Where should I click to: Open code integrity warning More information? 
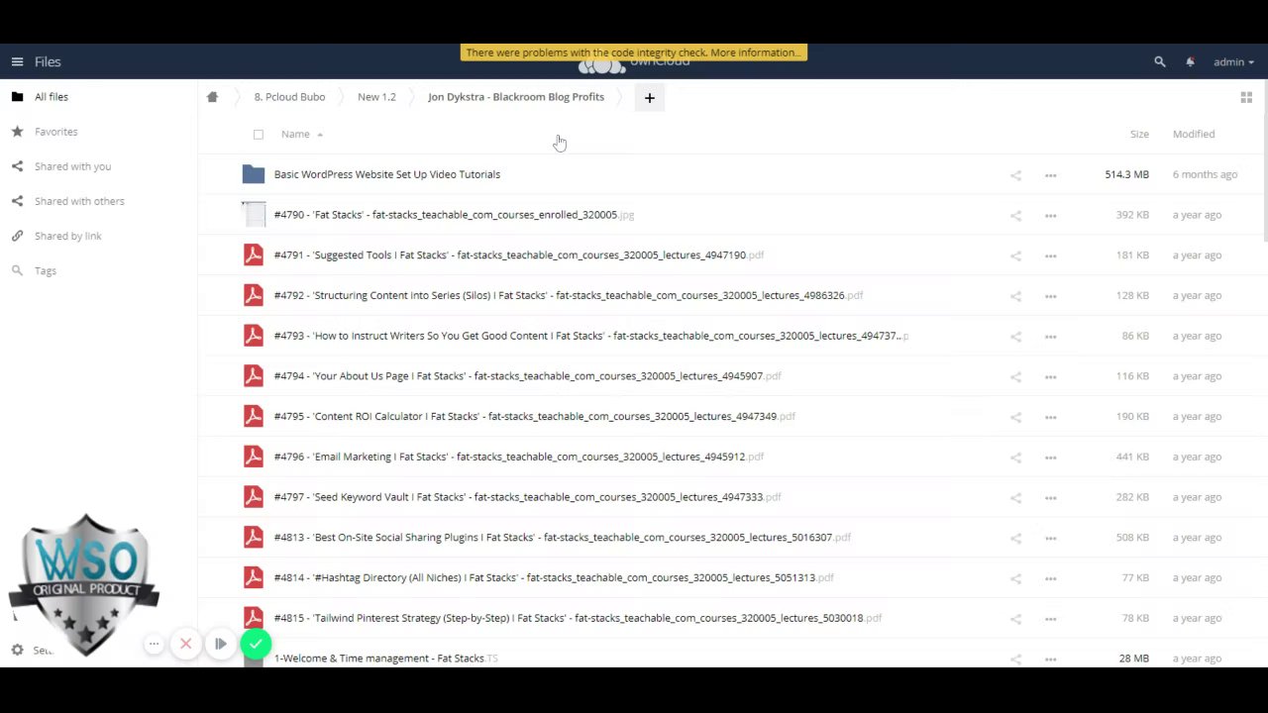pos(754,52)
